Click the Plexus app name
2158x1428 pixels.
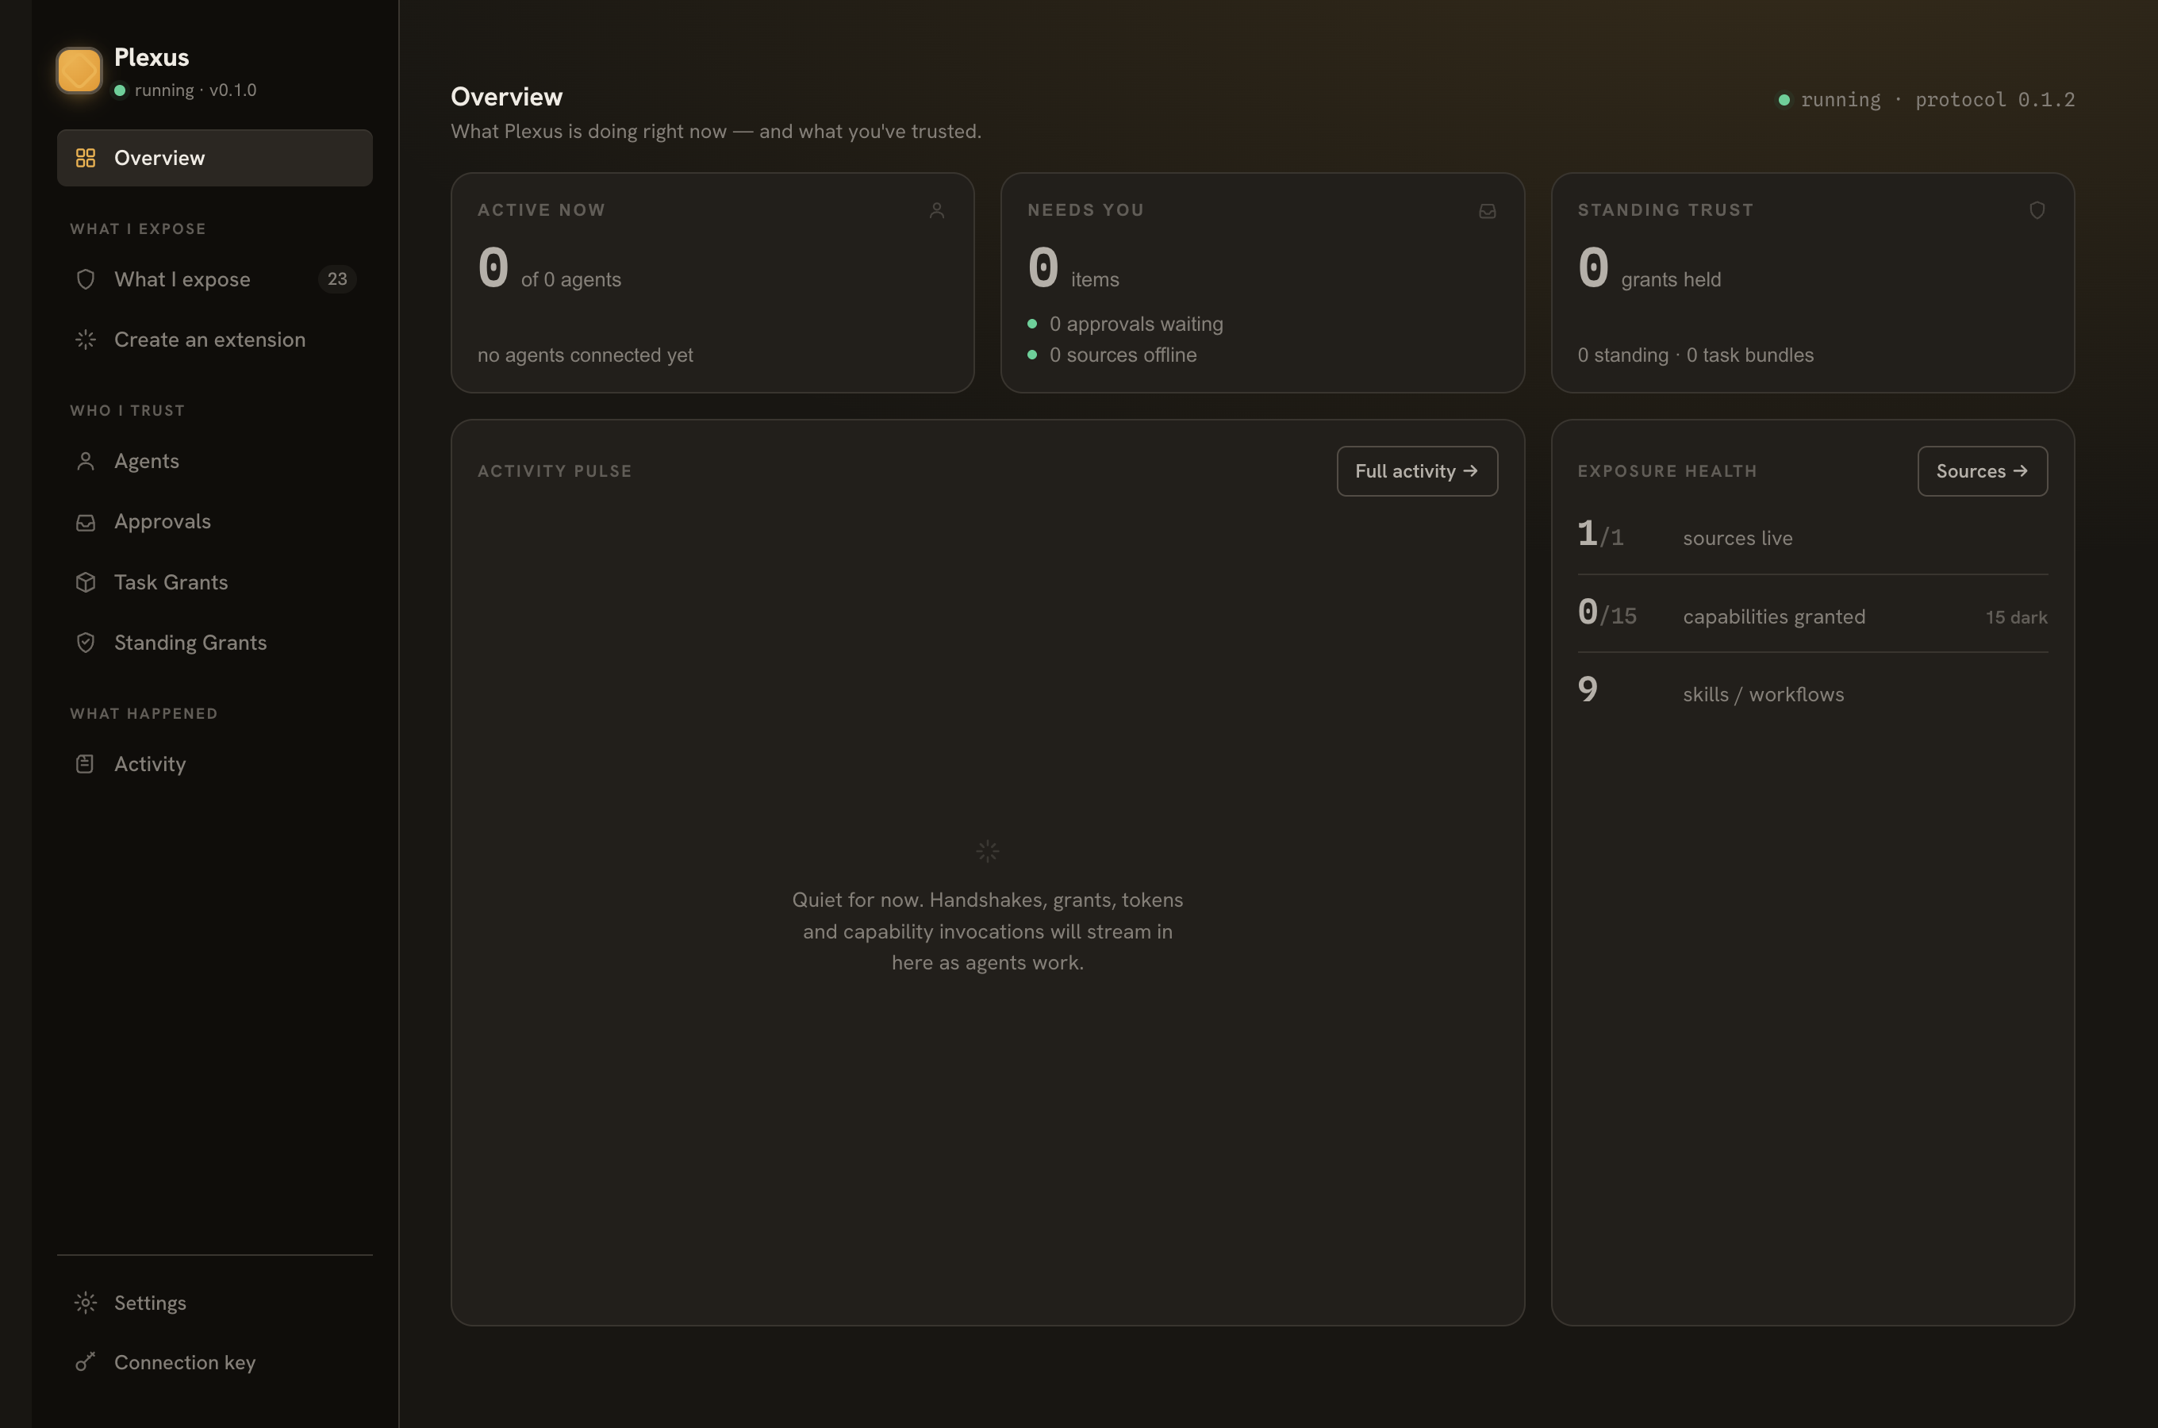click(x=152, y=57)
